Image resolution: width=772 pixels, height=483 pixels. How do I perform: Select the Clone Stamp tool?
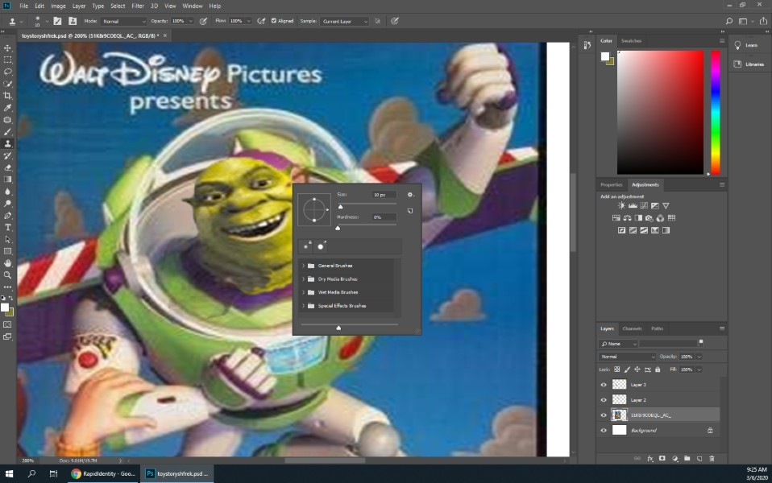coord(7,143)
